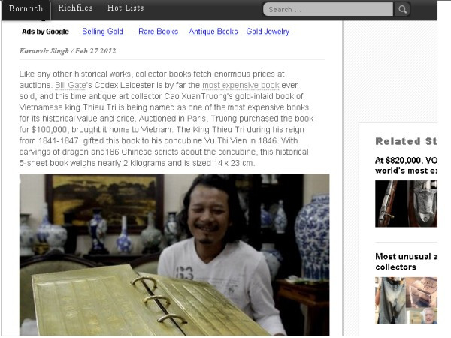Click the Ads by Google label
This screenshot has width=451, height=338.
click(45, 32)
